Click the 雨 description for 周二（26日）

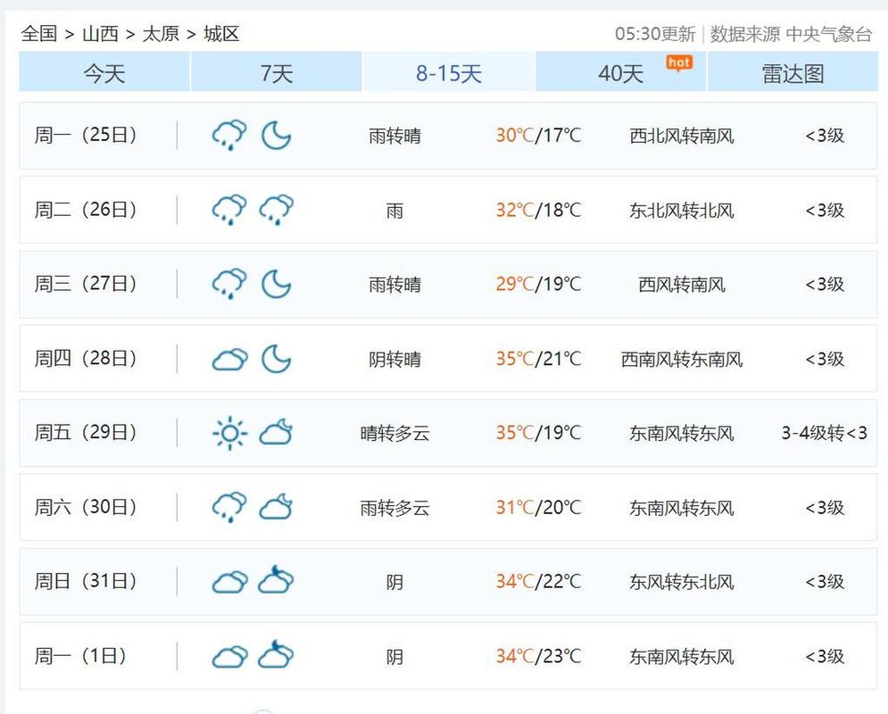394,211
